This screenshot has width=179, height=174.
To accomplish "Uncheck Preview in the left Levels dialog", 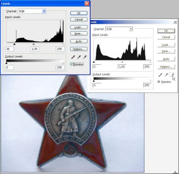I will click(71, 64).
